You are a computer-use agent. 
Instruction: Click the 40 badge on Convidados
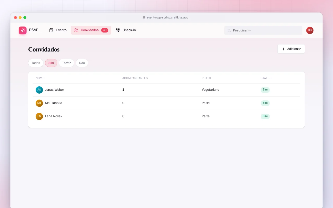tap(105, 30)
